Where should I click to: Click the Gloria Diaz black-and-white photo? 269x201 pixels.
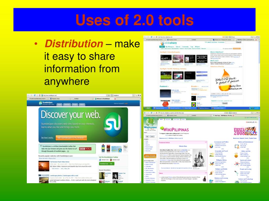(199, 158)
